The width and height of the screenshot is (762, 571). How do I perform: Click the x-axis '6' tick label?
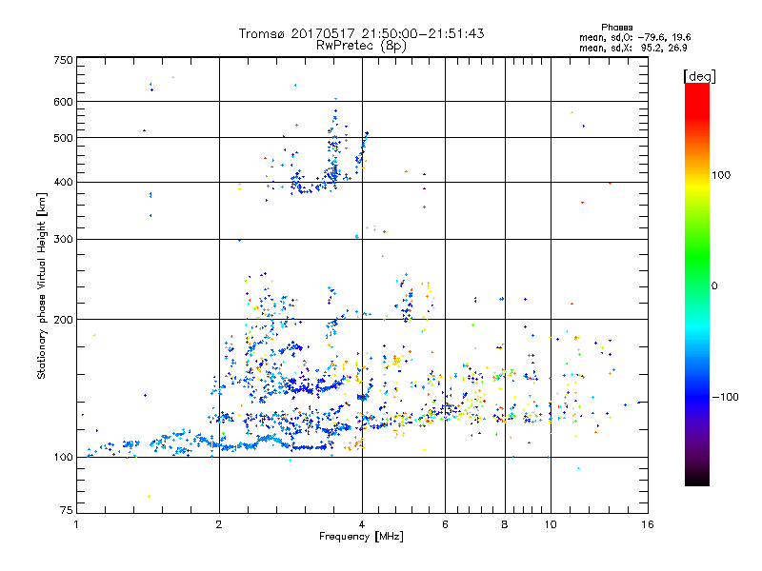445,524
